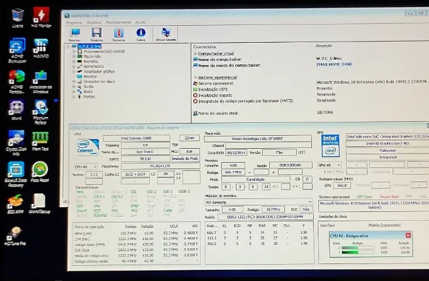Viewport: 429px width, 281px height.
Task: Expand the Rede tree node
Action: point(74,92)
